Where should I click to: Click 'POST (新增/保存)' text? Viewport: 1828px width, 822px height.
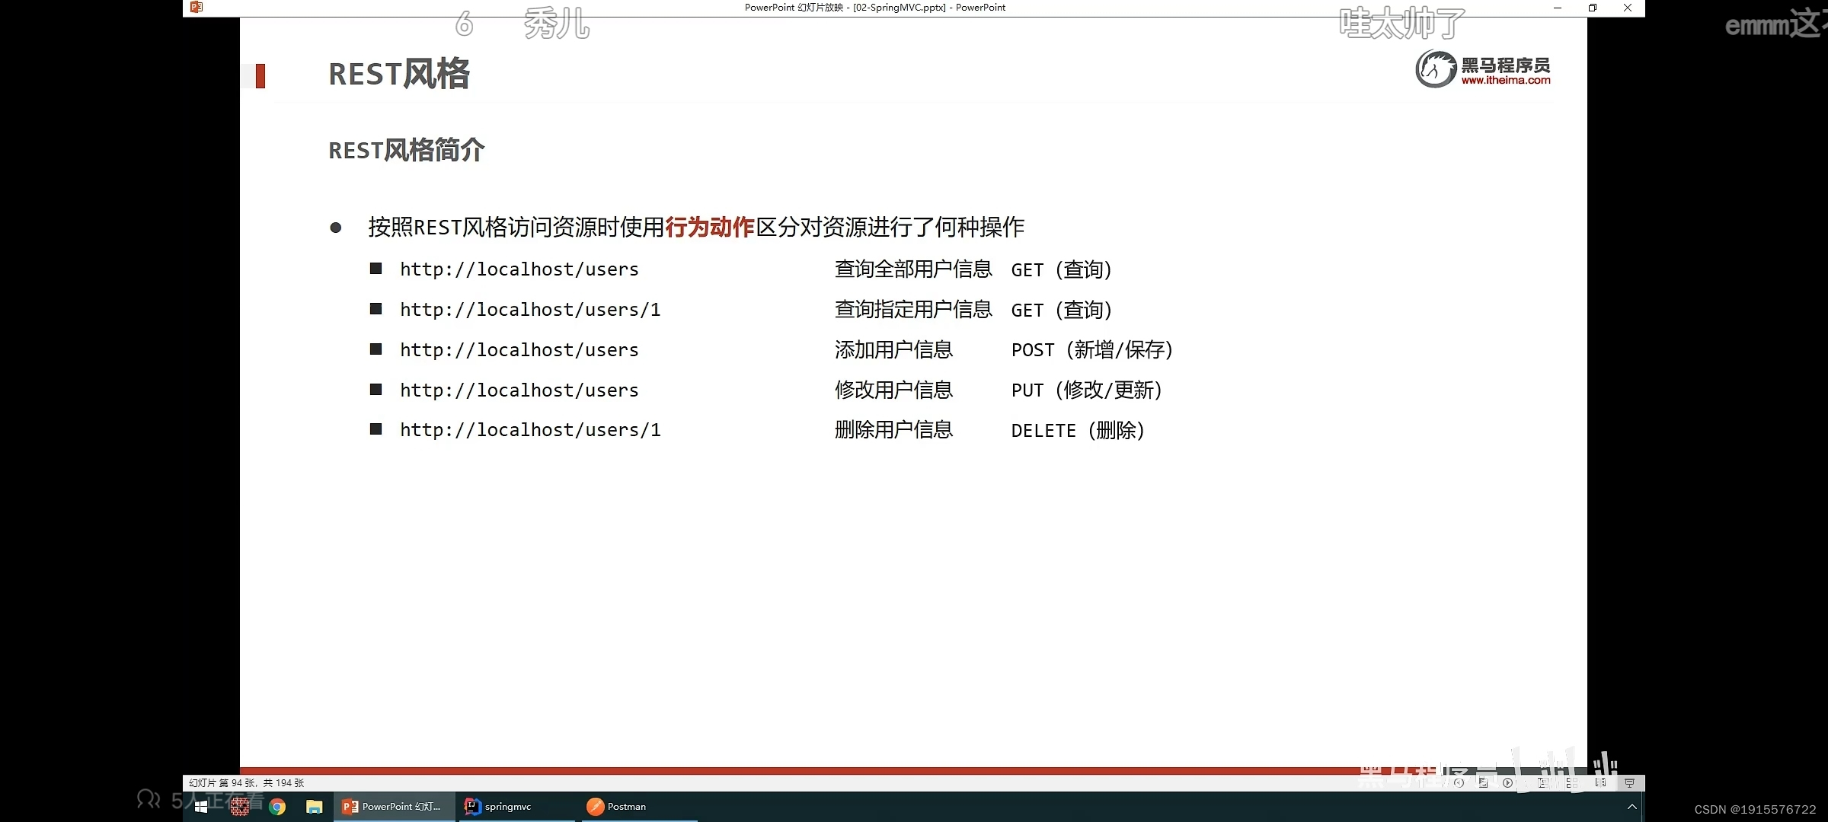click(1092, 350)
